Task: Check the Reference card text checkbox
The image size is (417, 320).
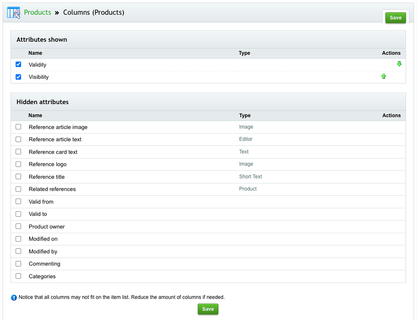Action: (x=18, y=151)
